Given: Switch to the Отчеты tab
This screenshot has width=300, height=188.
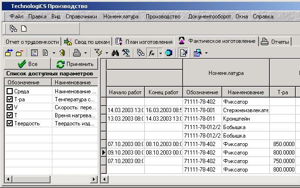Looking at the screenshot, I should (275, 42).
